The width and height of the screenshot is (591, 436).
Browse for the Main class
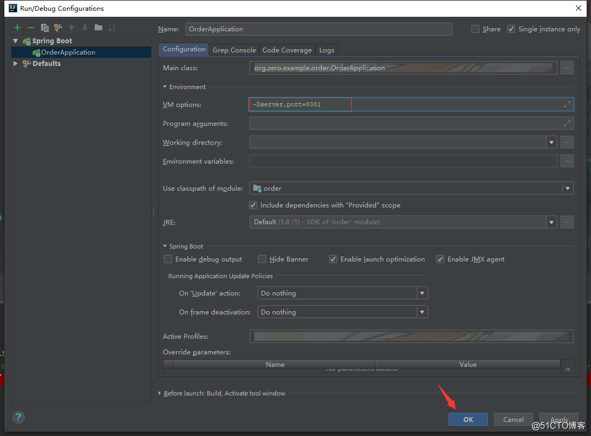[567, 68]
